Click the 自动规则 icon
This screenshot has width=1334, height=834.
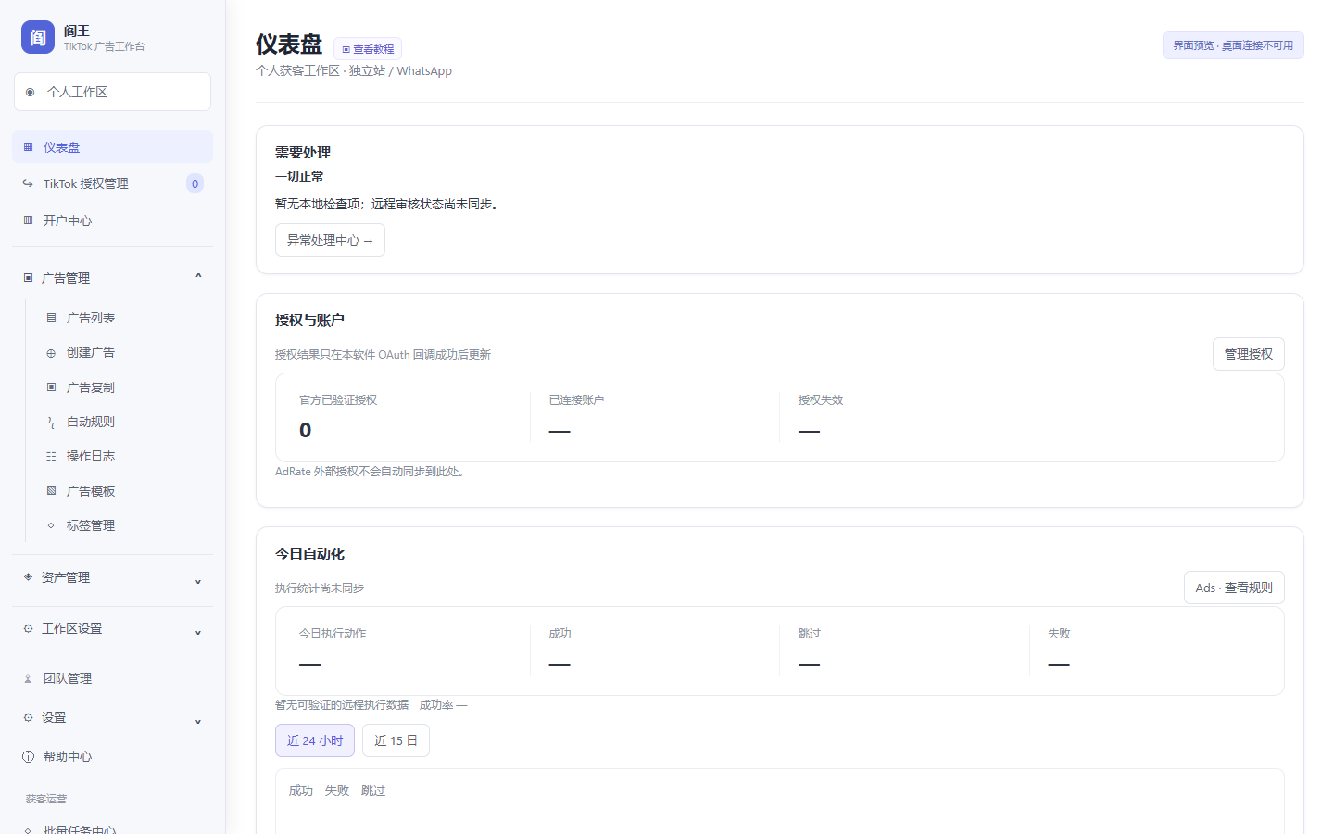51,422
